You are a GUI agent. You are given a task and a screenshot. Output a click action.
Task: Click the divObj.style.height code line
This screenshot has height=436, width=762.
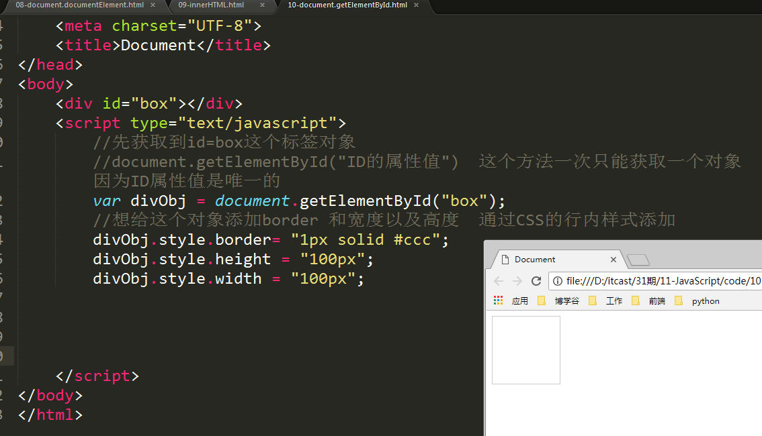(x=233, y=260)
